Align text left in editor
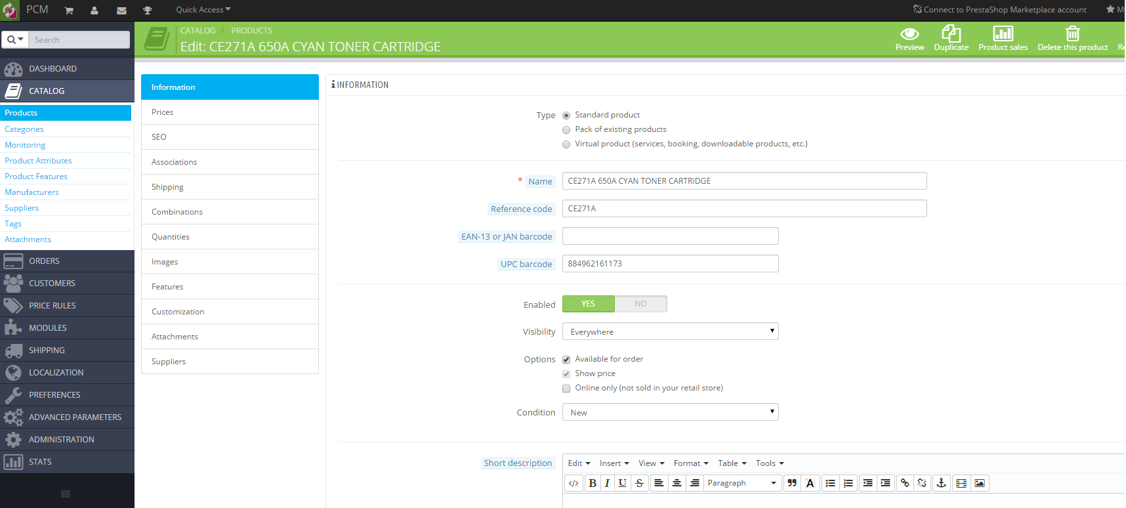1126x508 pixels. tap(659, 483)
